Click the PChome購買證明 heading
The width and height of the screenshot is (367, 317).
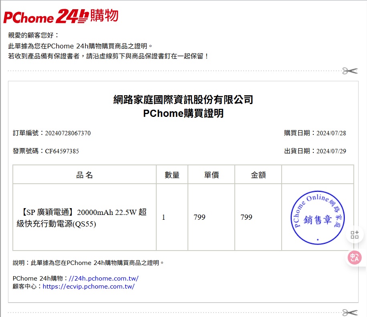[x=183, y=114]
